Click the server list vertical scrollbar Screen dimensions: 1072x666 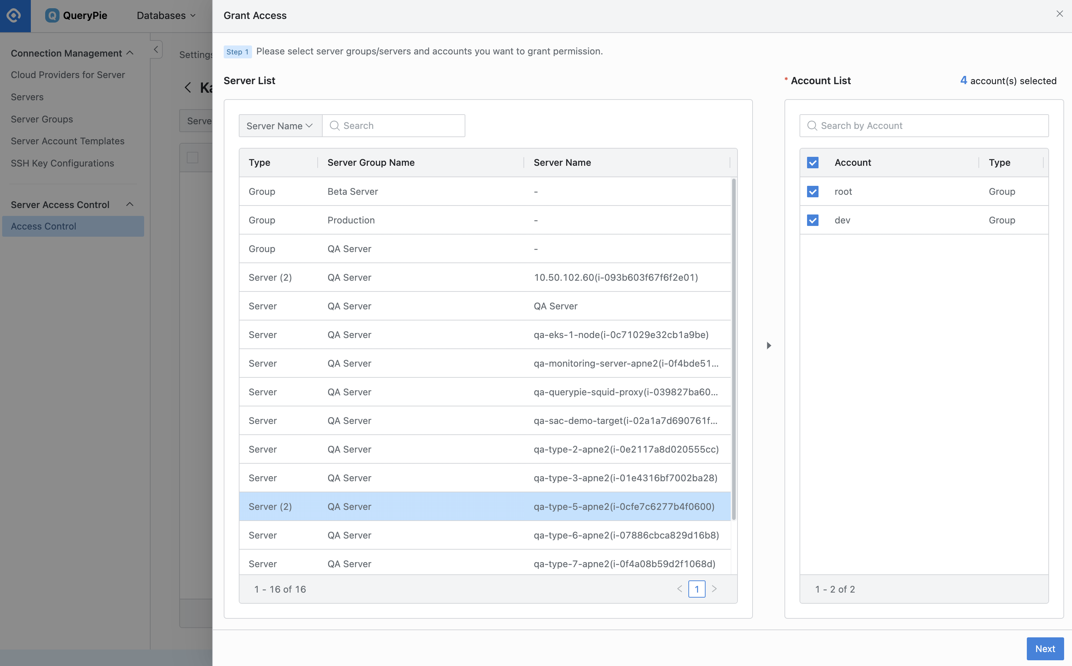pos(734,349)
